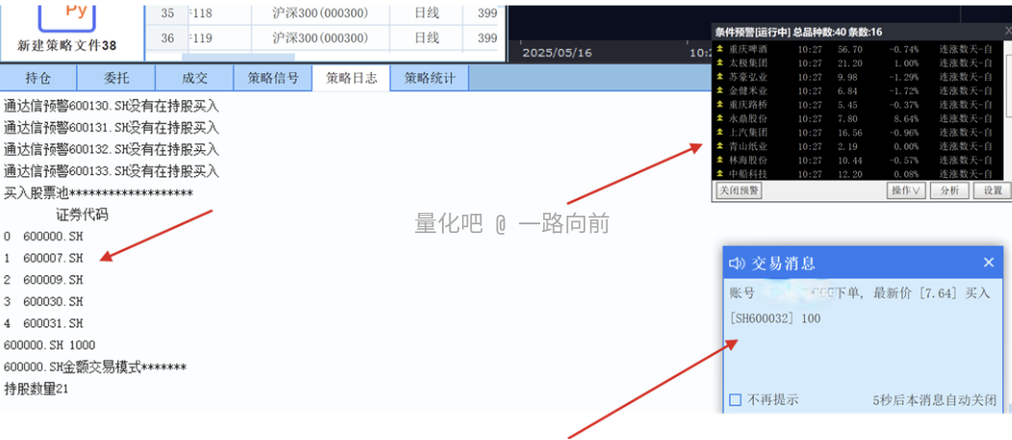Click the speaker icon in 交易消息 popup
Screen dimensions: 1012x440
[x=738, y=263]
